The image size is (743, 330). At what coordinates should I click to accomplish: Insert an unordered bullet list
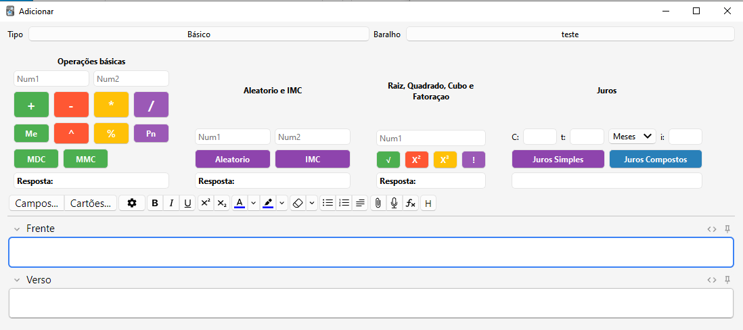pyautogui.click(x=328, y=203)
